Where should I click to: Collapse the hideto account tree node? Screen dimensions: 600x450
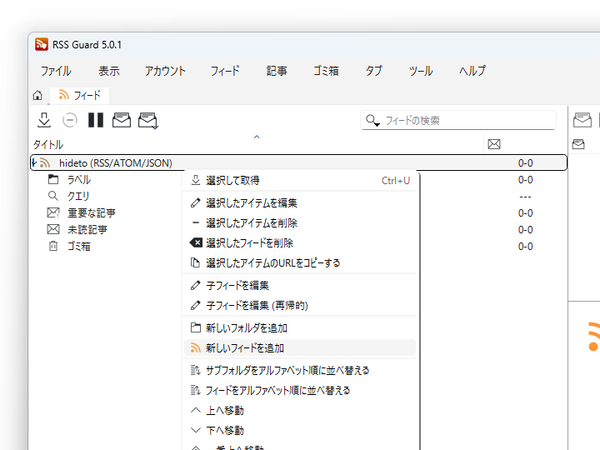[33, 163]
